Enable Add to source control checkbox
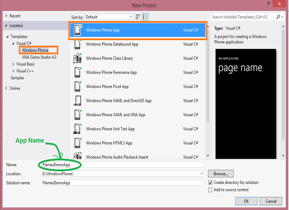Viewport: 289px width, 210px height. [210, 190]
